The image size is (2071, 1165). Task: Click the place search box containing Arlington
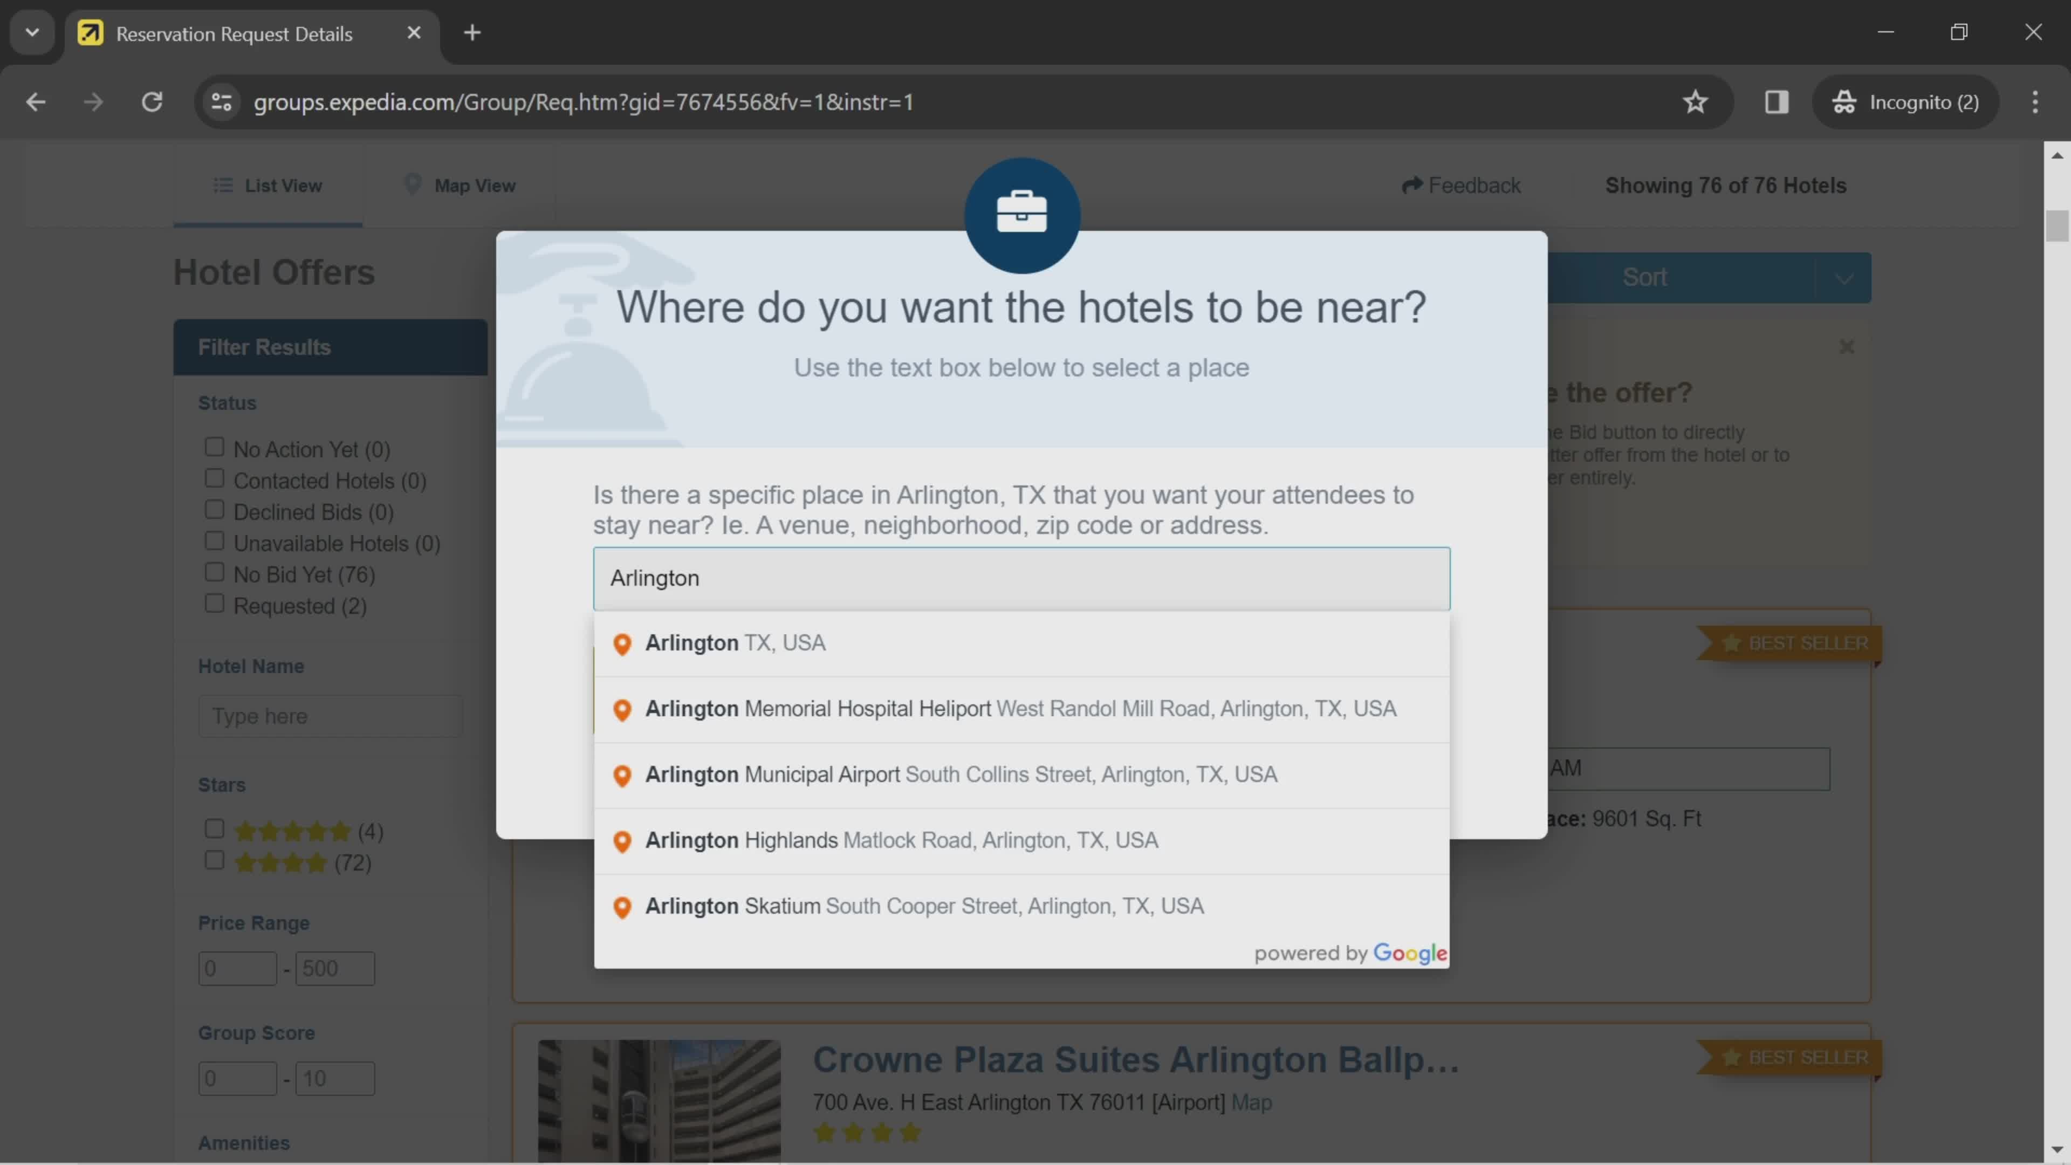tap(1022, 578)
